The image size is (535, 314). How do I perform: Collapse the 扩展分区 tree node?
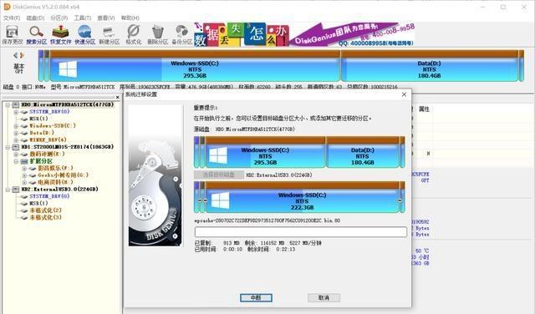16,161
